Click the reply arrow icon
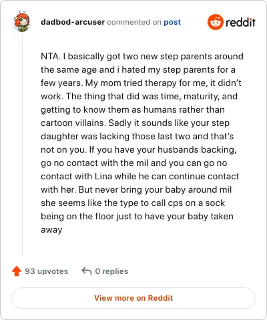267x320 pixels. coord(87,271)
